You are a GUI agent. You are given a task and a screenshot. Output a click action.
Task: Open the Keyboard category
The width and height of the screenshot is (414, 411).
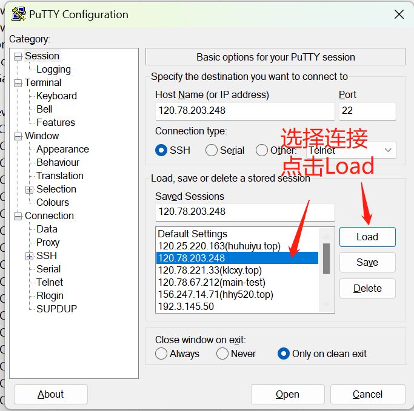56,96
